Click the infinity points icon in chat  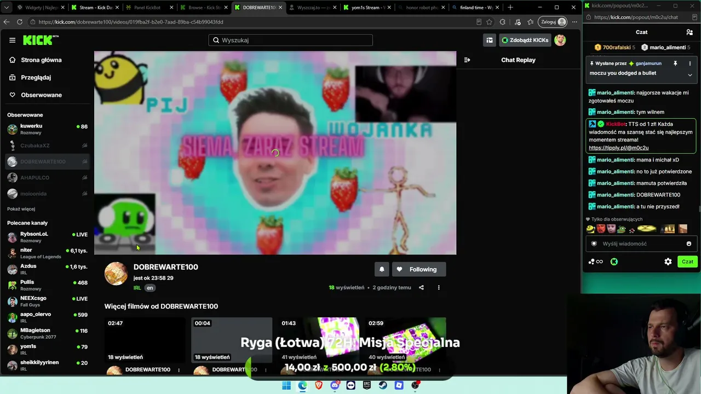click(595, 262)
